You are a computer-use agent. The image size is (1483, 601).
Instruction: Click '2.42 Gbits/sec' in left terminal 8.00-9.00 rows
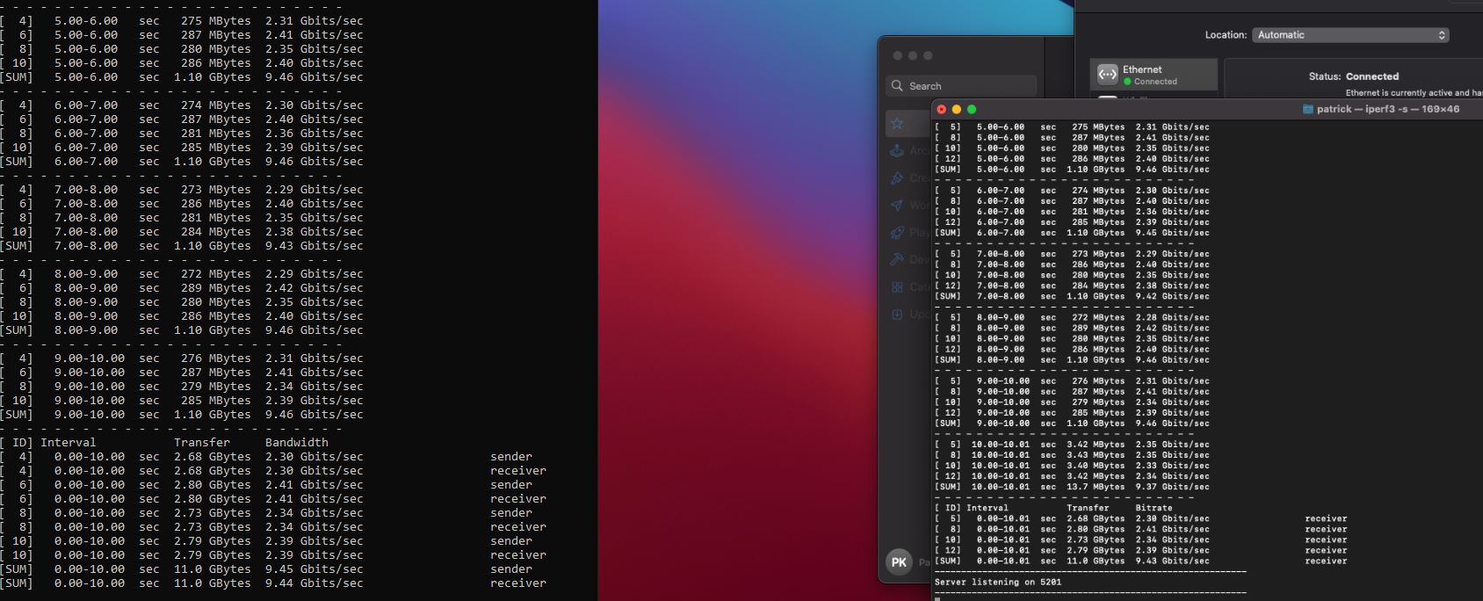tap(315, 287)
